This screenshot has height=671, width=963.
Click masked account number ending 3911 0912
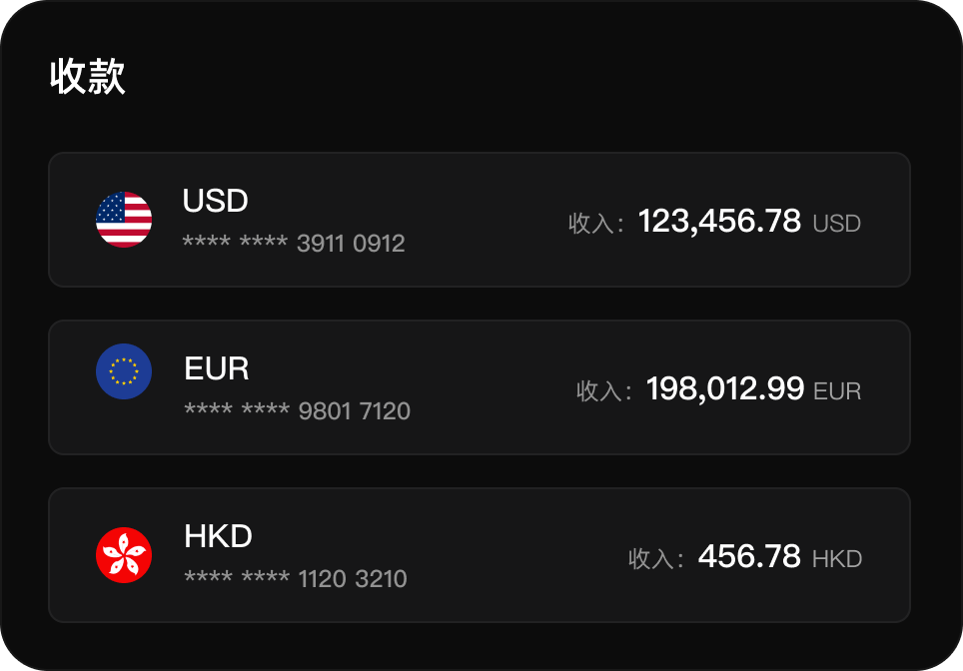coord(294,244)
